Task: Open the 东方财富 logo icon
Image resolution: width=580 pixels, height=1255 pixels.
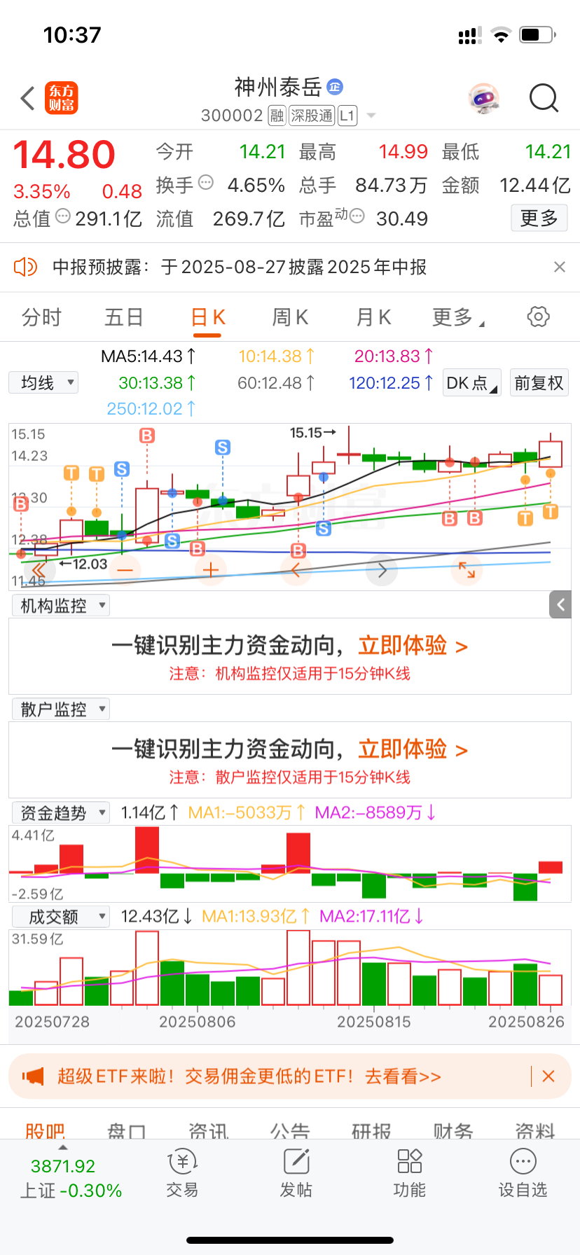Action: pos(62,98)
